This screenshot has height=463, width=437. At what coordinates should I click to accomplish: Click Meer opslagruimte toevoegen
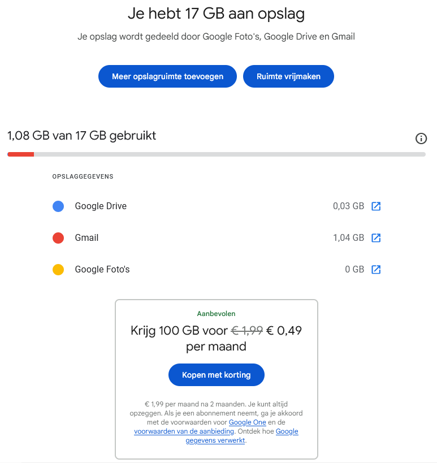(x=167, y=76)
